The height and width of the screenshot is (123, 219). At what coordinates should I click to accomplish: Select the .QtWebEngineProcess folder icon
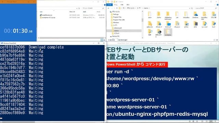click(168, 16)
